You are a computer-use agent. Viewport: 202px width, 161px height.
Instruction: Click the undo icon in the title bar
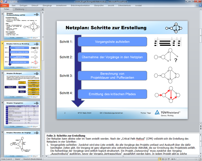pos(10,2)
